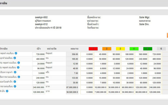Select the orange level 2 color box
Image resolution: width=168 pixels, height=105 pixels.
tap(107, 49)
